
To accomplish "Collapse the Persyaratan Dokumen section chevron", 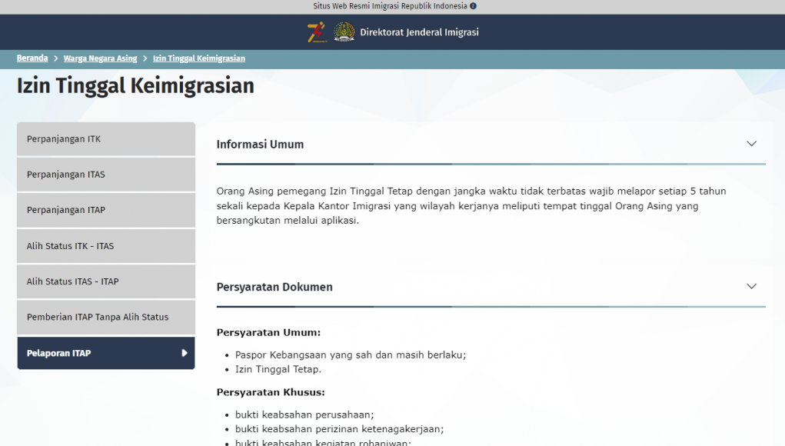I will [751, 286].
